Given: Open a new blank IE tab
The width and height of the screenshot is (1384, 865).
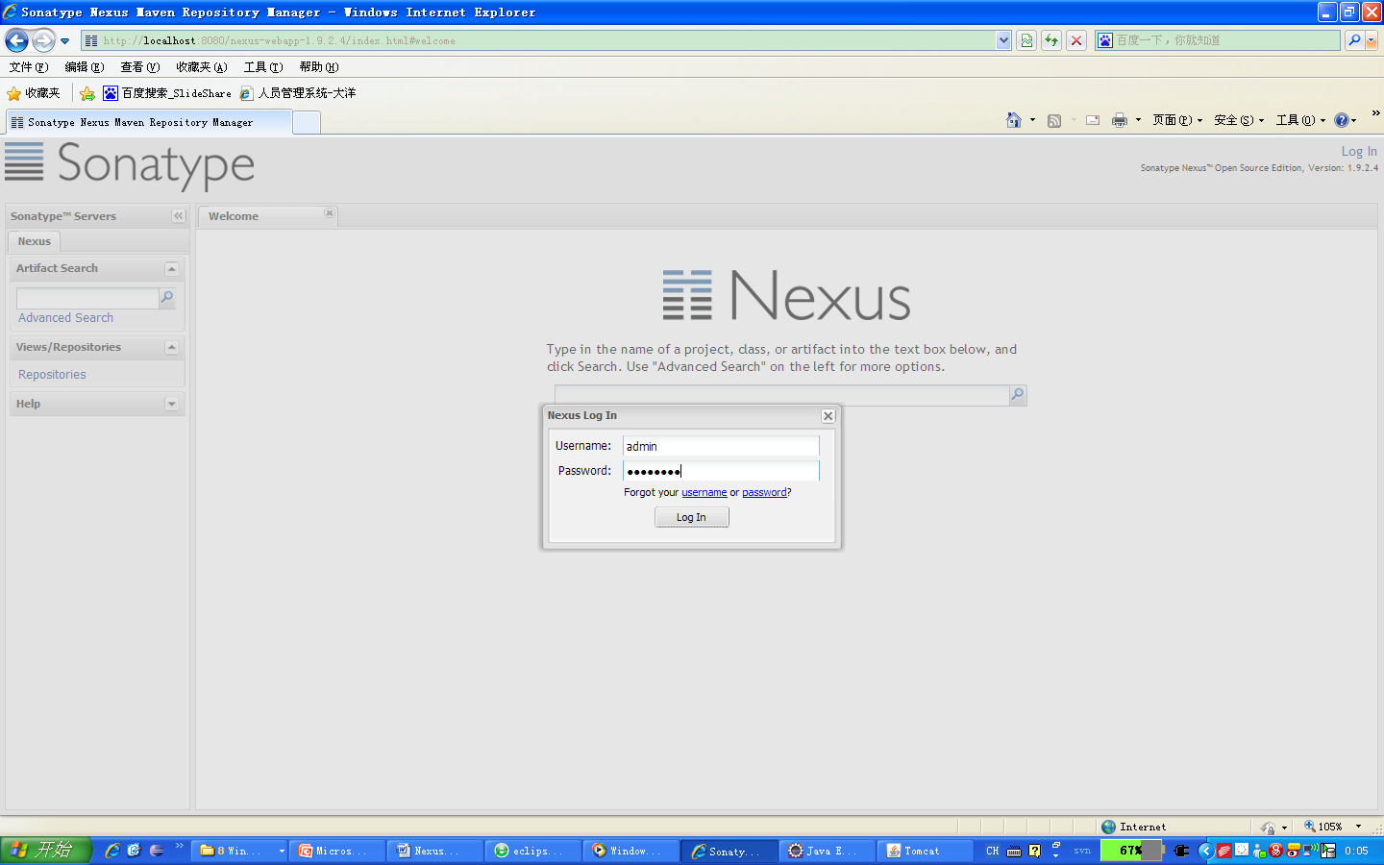Looking at the screenshot, I should pyautogui.click(x=306, y=122).
